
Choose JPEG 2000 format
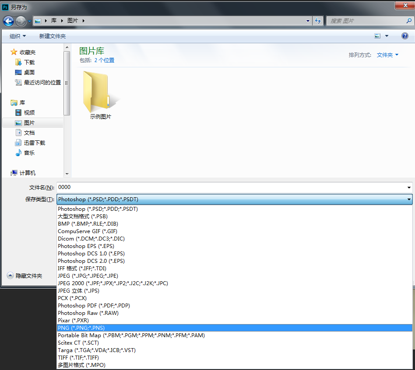235,283
